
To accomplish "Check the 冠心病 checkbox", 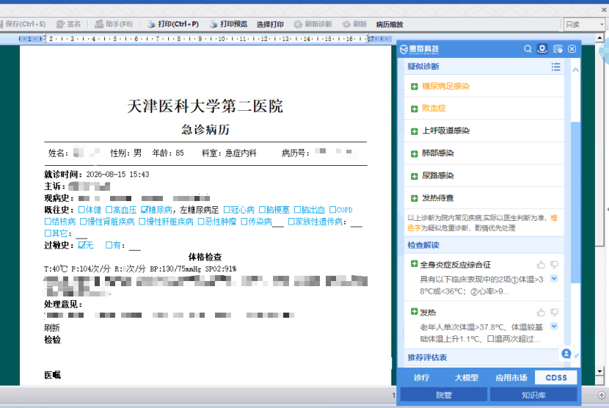I will (x=227, y=210).
